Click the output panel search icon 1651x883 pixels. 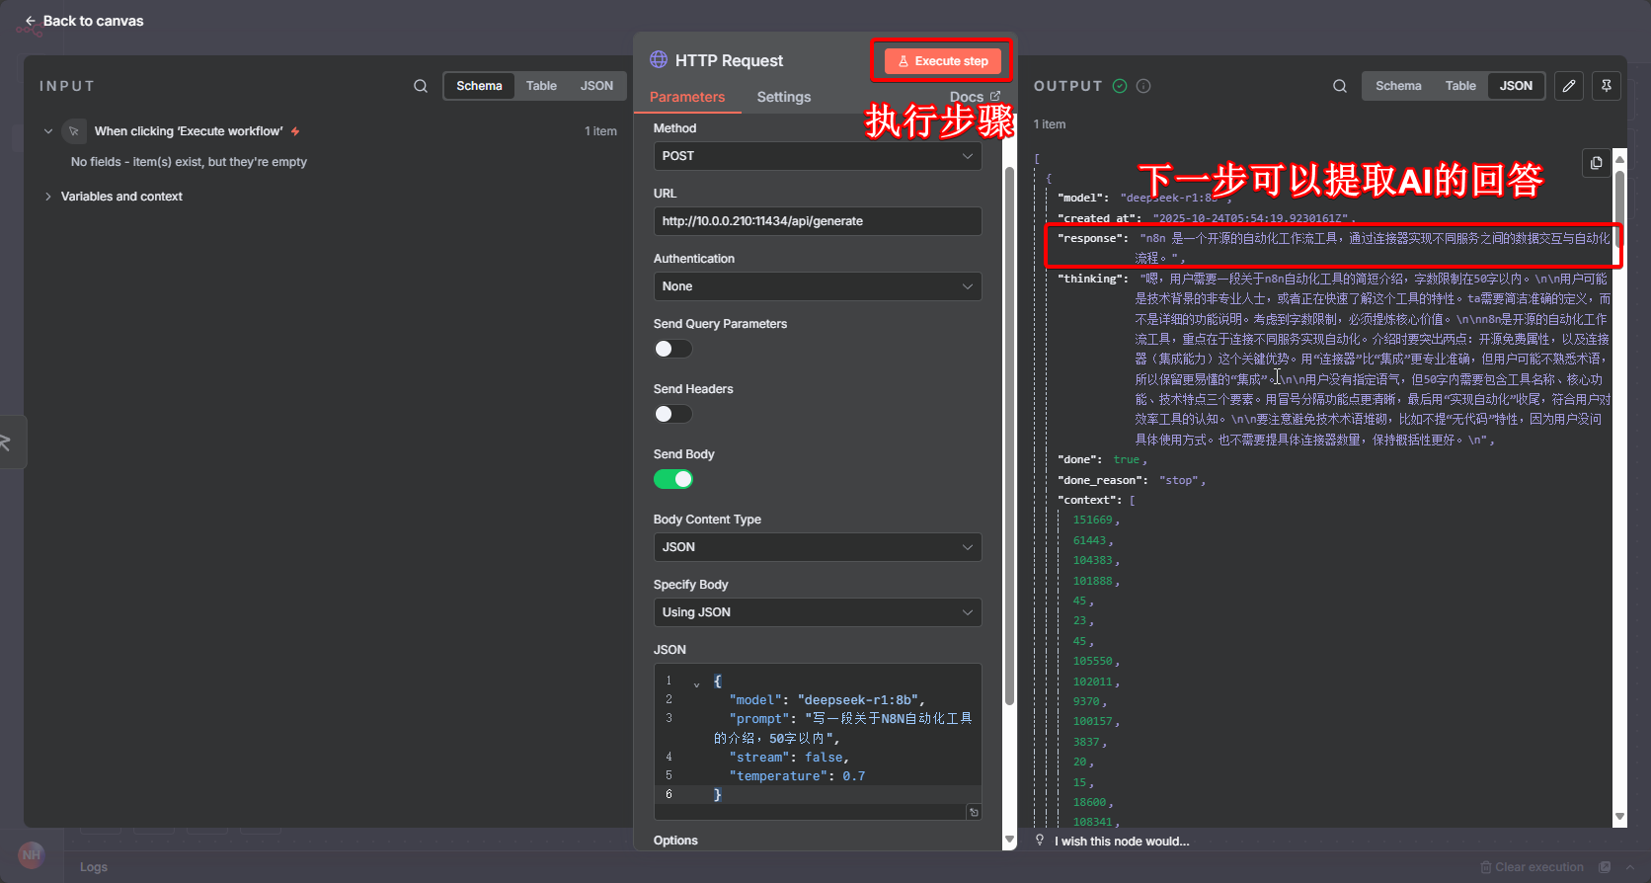[1340, 86]
